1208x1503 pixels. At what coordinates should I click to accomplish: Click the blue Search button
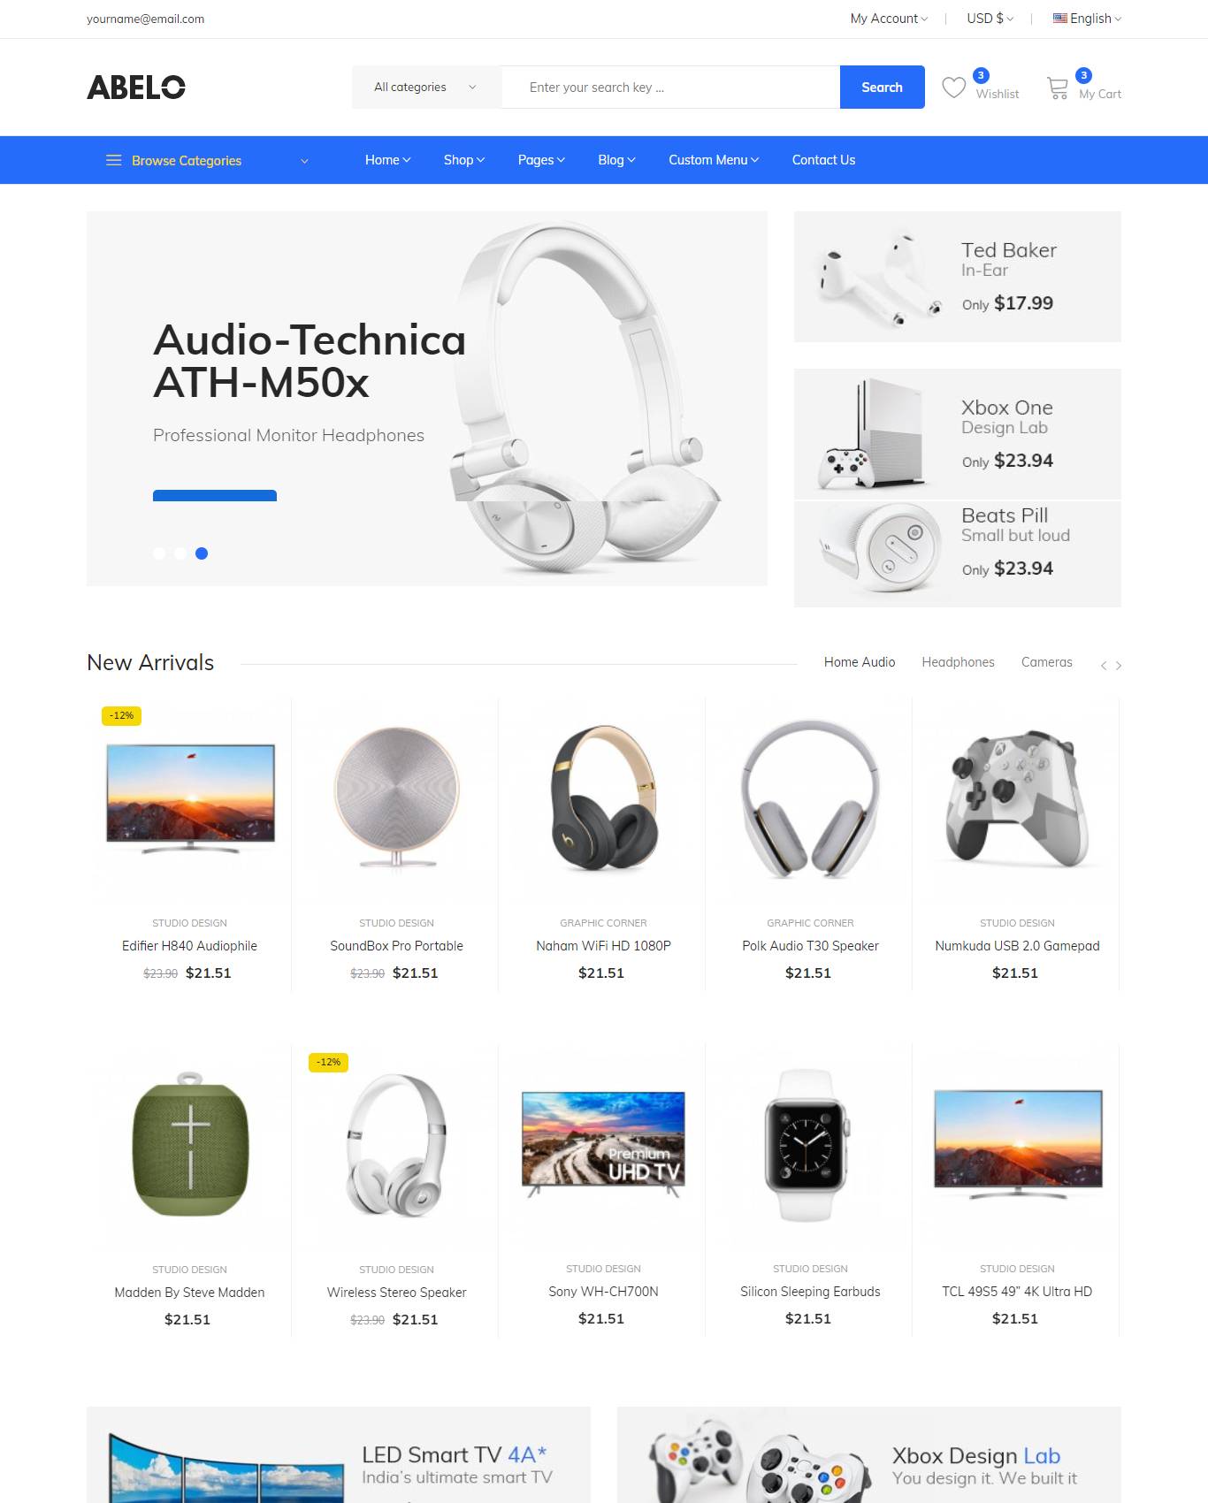[x=882, y=88]
